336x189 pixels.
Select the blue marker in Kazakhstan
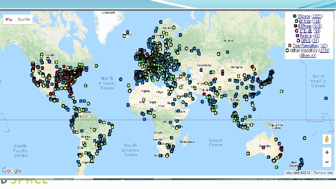[x=201, y=70]
